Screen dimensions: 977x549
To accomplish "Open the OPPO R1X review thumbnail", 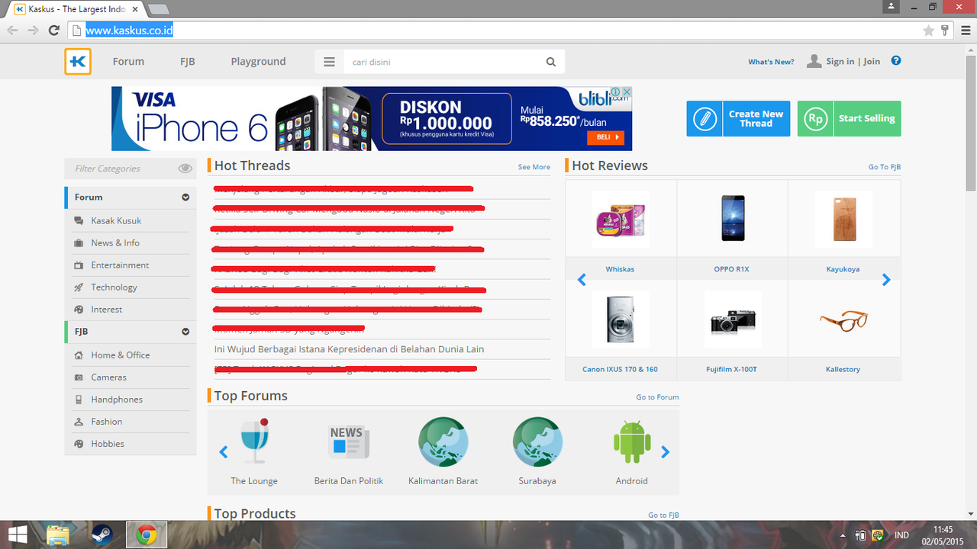I will [x=731, y=219].
